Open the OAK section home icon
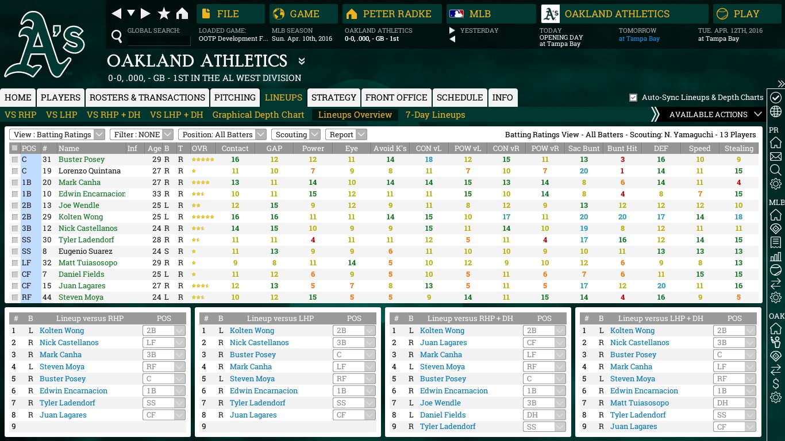This screenshot has height=441, width=785. [776, 328]
